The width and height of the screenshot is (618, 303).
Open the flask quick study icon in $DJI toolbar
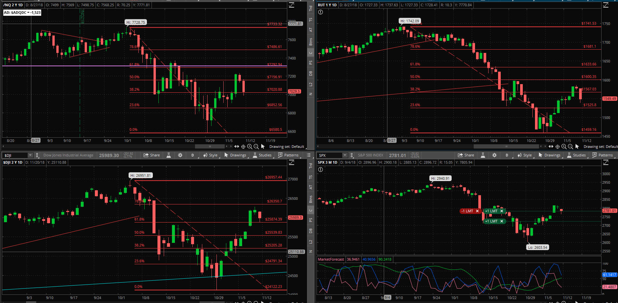pyautogui.click(x=169, y=155)
